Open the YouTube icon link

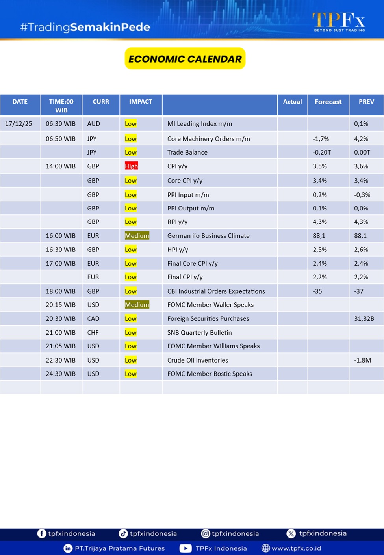[x=186, y=548]
